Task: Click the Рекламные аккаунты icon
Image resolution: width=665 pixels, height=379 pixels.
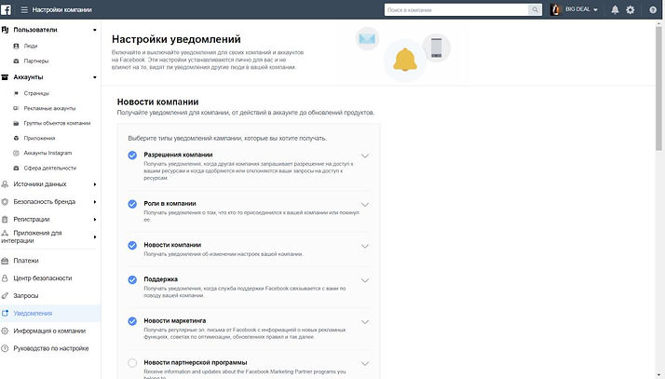Action: click(16, 109)
